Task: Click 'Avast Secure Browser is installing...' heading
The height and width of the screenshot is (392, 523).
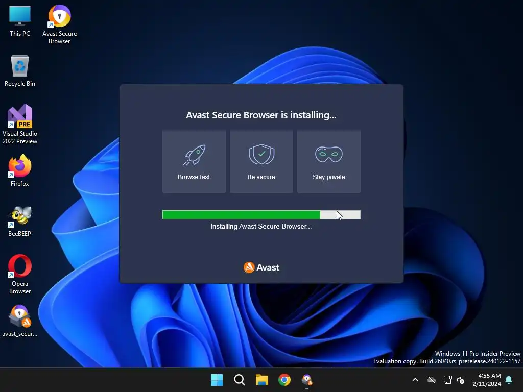Action: (x=261, y=115)
